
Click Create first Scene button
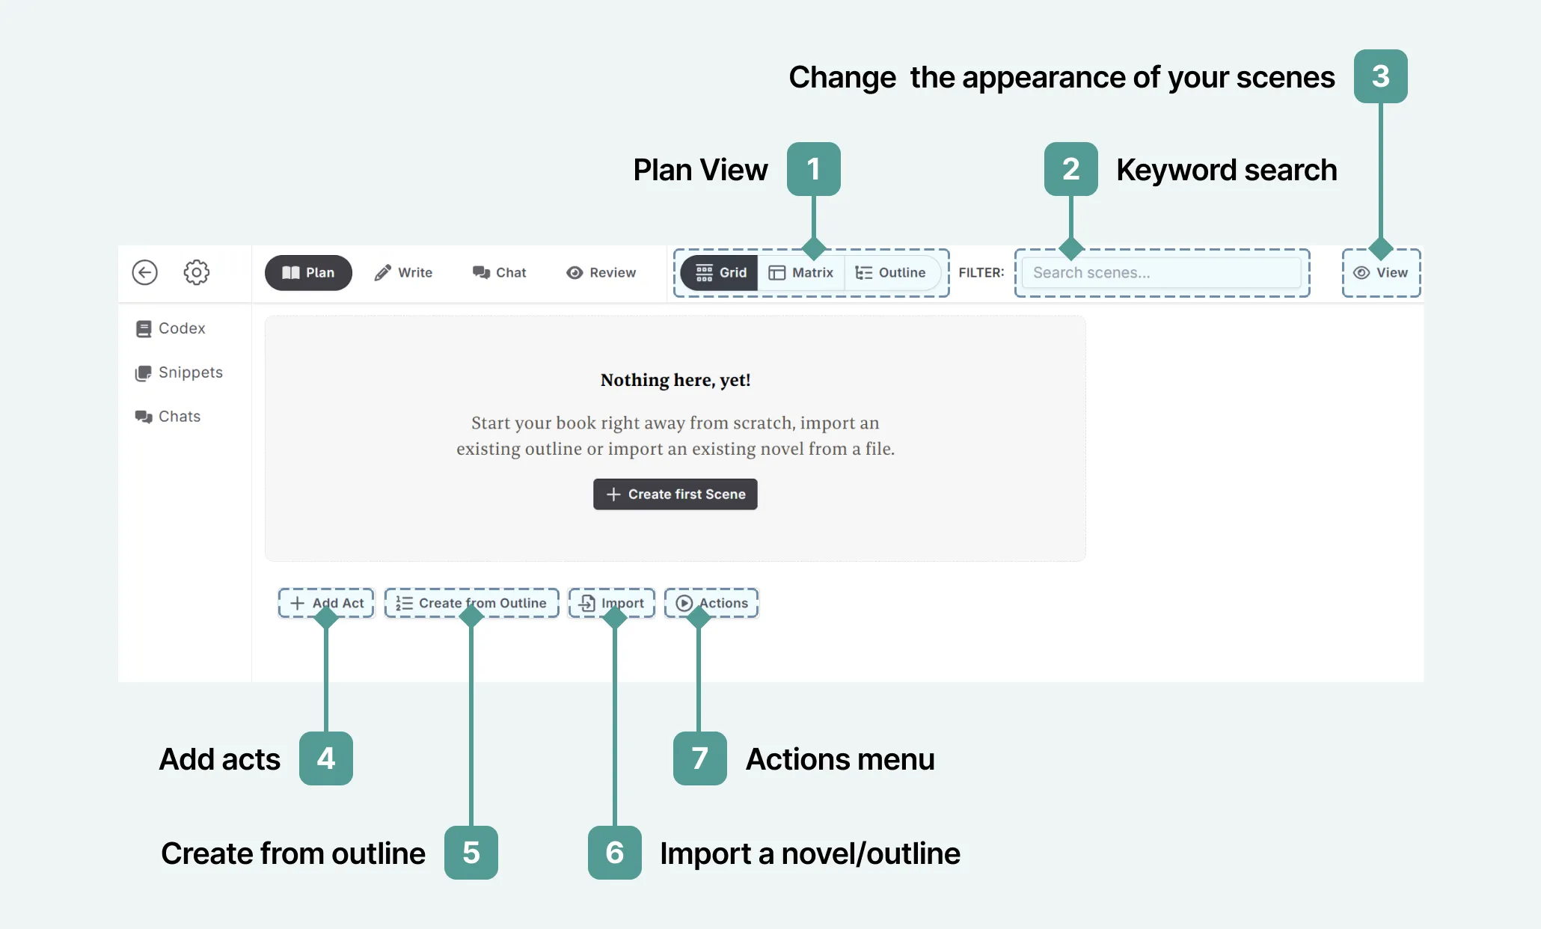point(675,493)
